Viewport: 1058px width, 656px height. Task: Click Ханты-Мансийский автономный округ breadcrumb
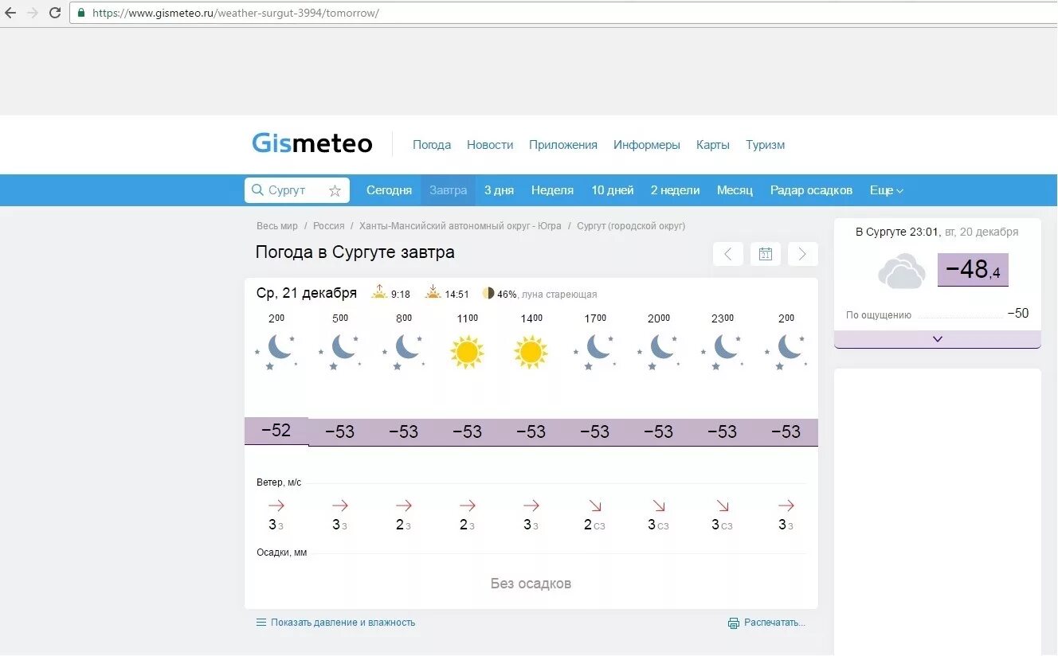click(x=460, y=226)
